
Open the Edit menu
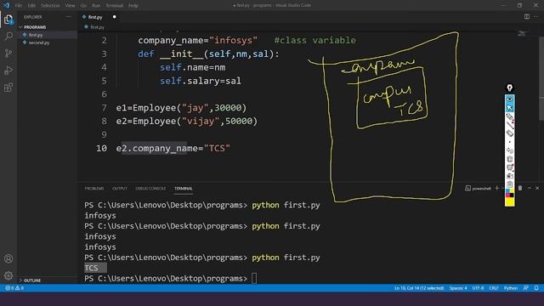pyautogui.click(x=31, y=6)
